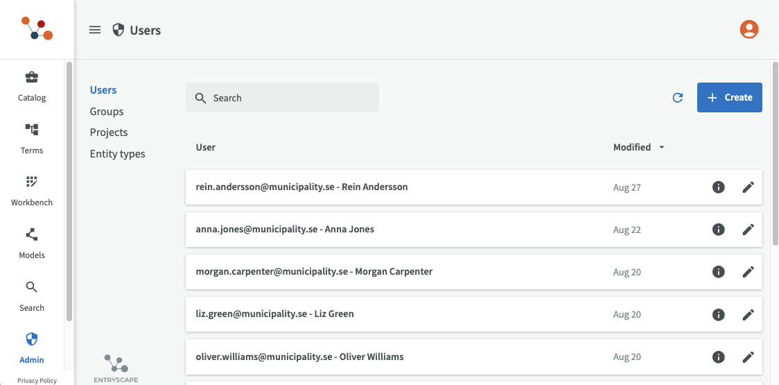This screenshot has width=779, height=385.
Task: Open the Entity types section
Action: 118,154
